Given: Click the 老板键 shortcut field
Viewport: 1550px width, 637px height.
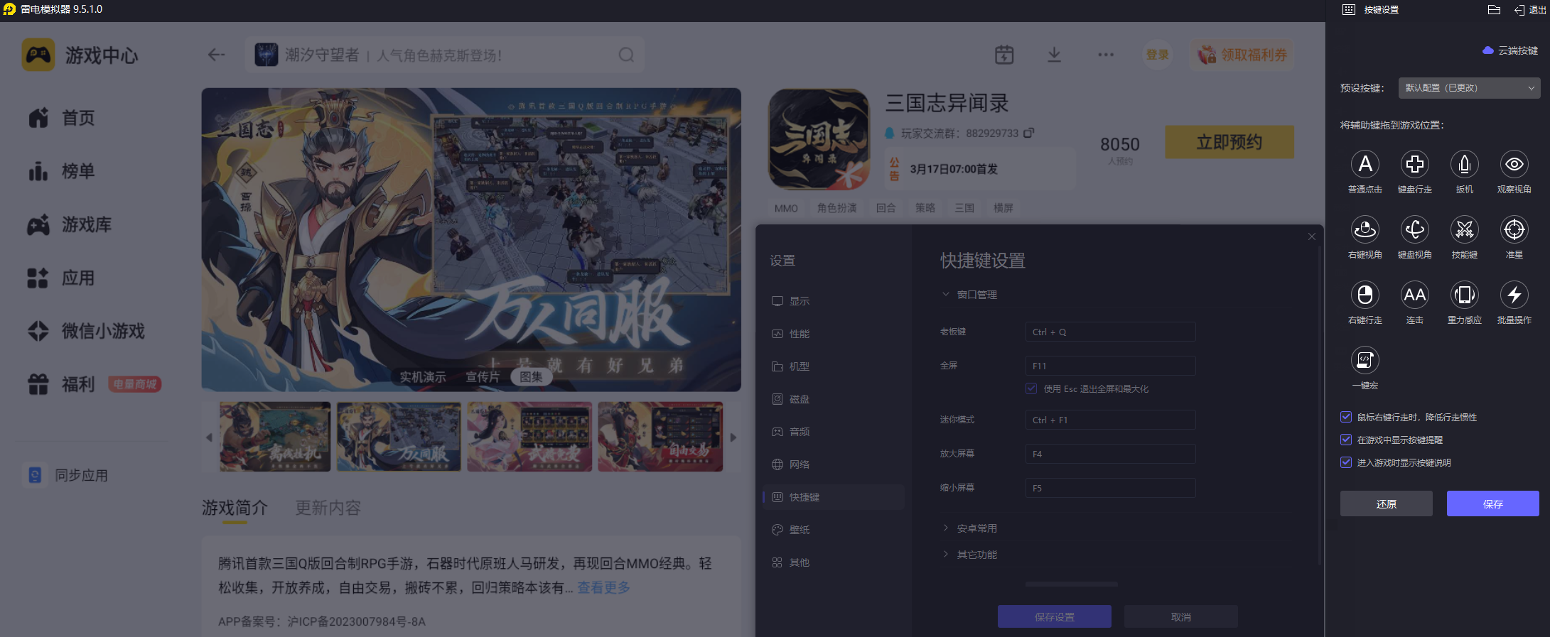Looking at the screenshot, I should pos(1110,332).
